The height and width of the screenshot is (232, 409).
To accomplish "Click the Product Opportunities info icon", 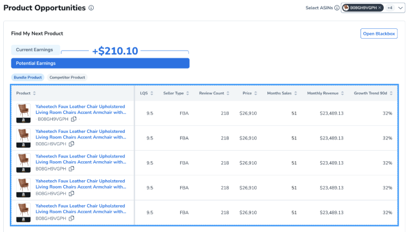I will pos(91,8).
